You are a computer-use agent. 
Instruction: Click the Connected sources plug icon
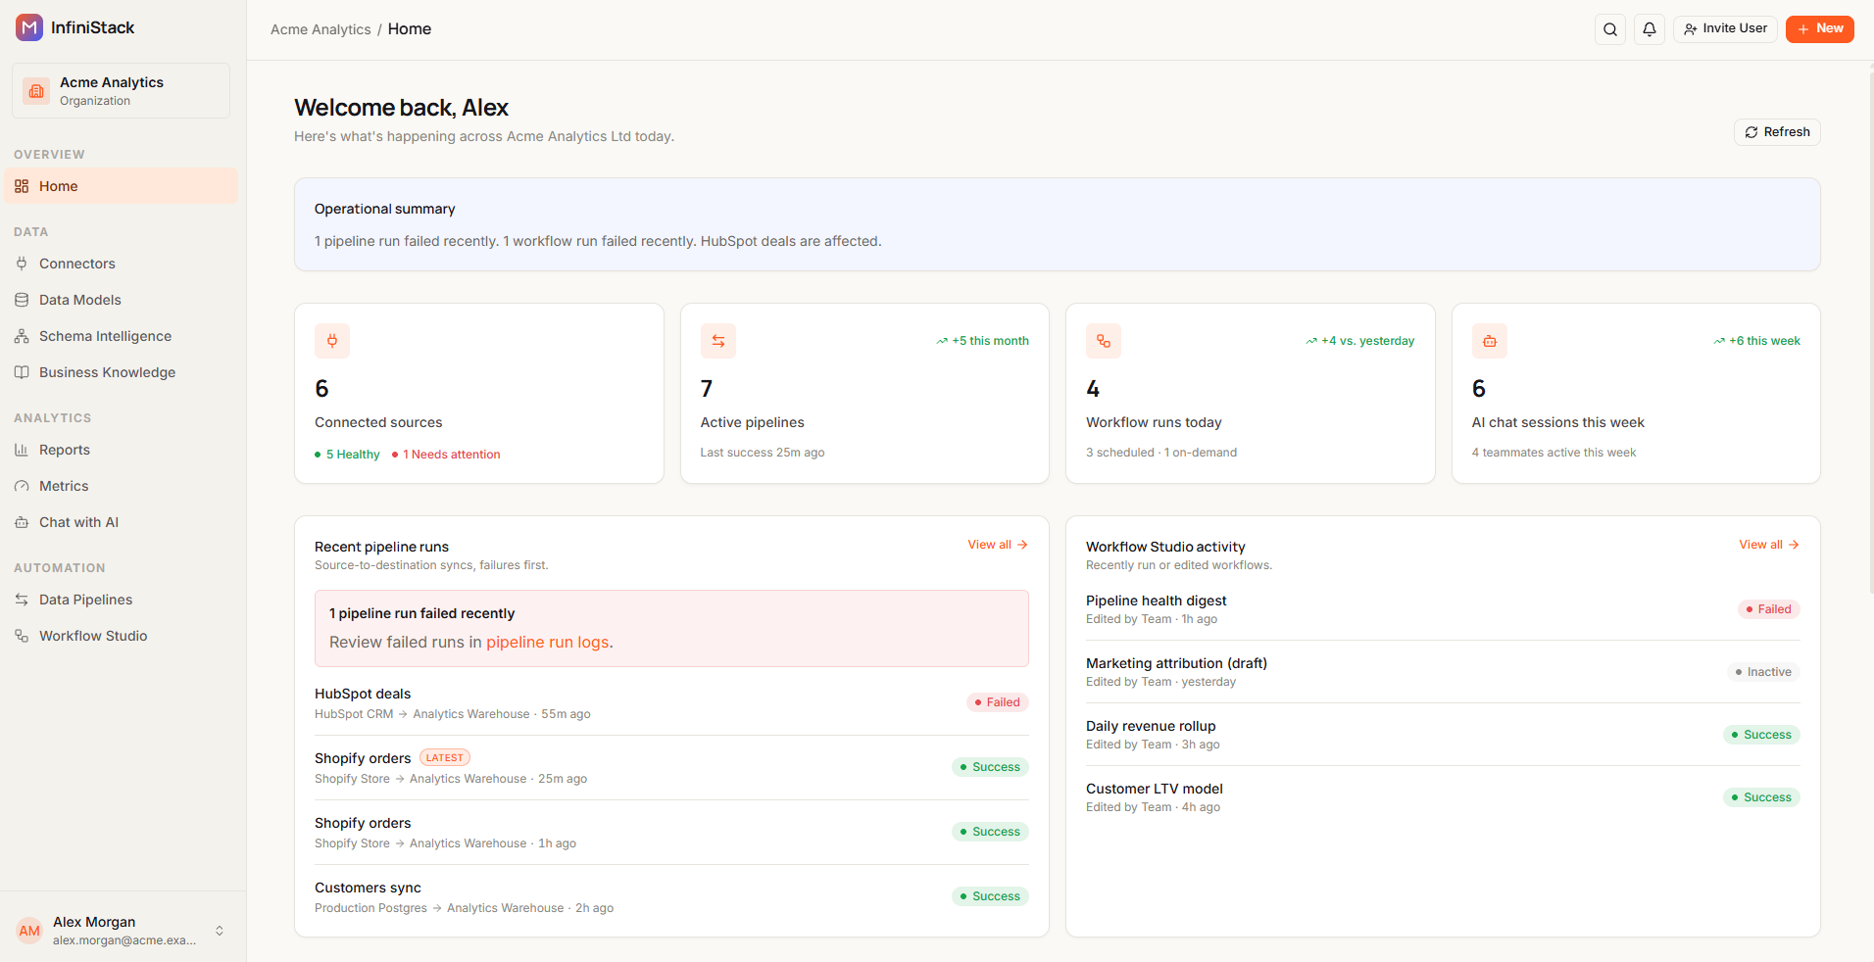click(x=332, y=341)
